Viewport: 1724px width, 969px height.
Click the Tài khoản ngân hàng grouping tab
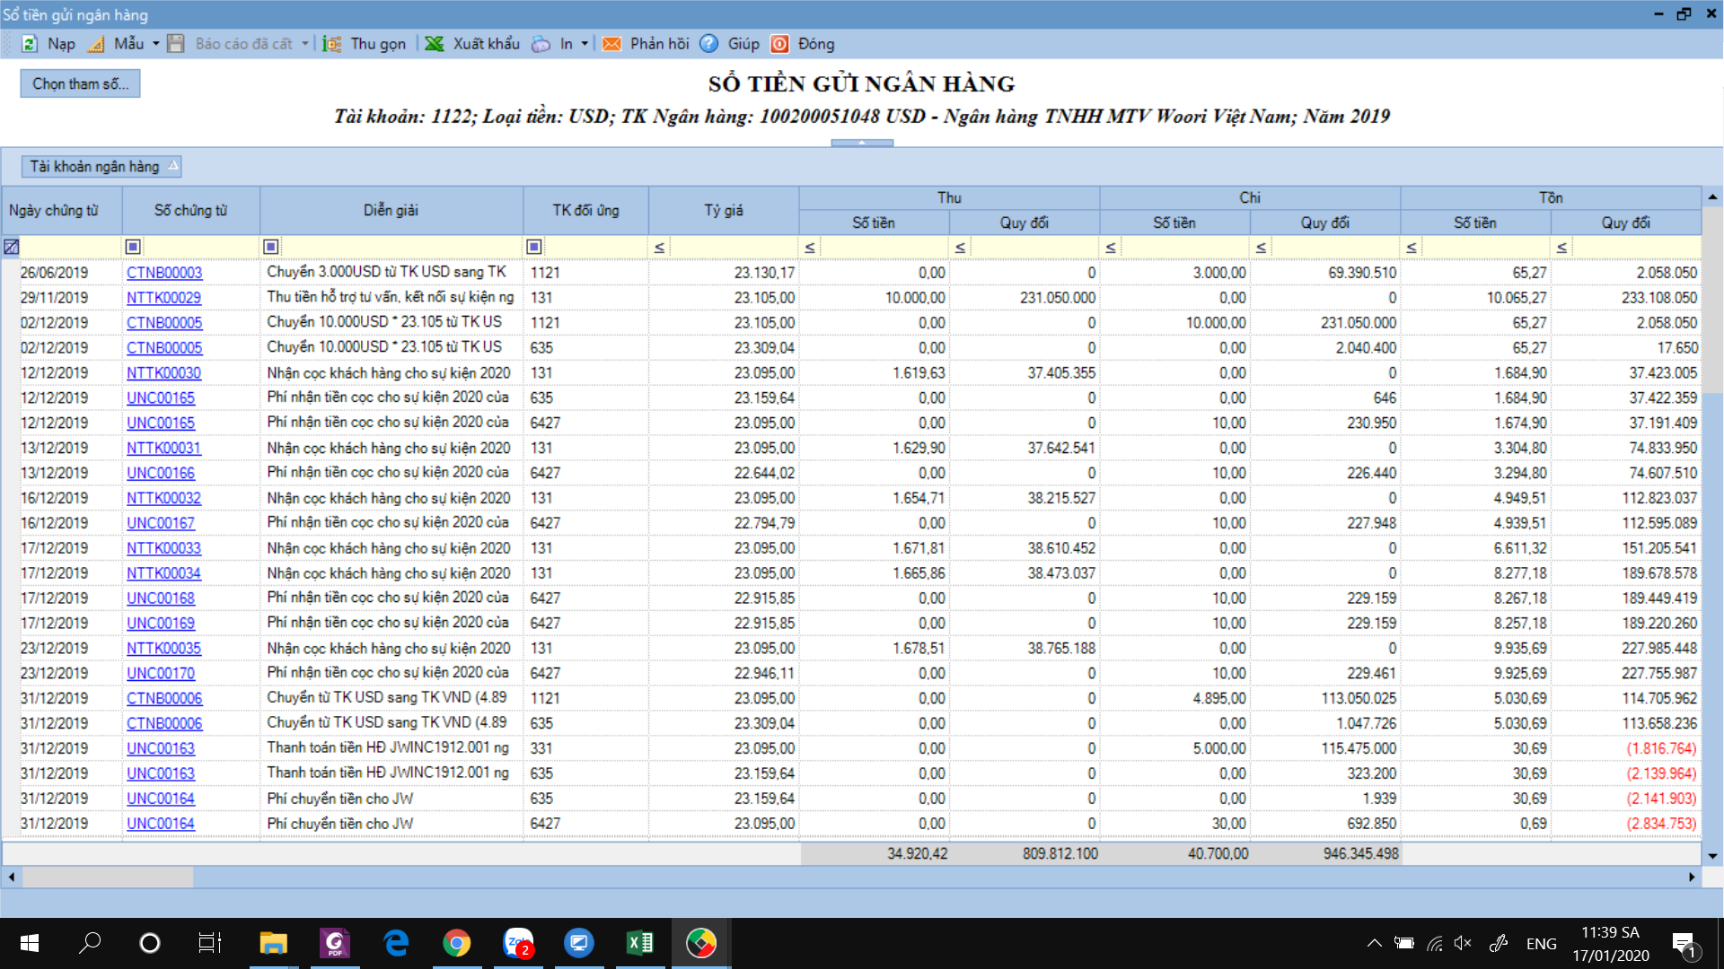point(101,166)
